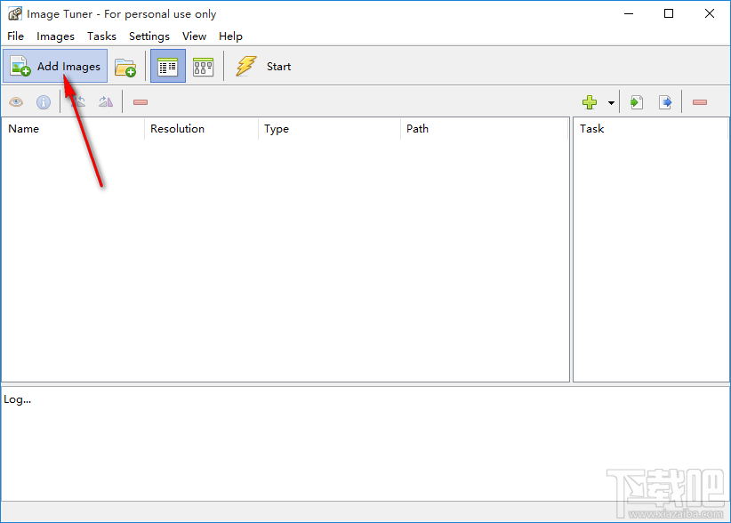Remove selected image from list
Screen dimensions: 731x523
point(141,102)
